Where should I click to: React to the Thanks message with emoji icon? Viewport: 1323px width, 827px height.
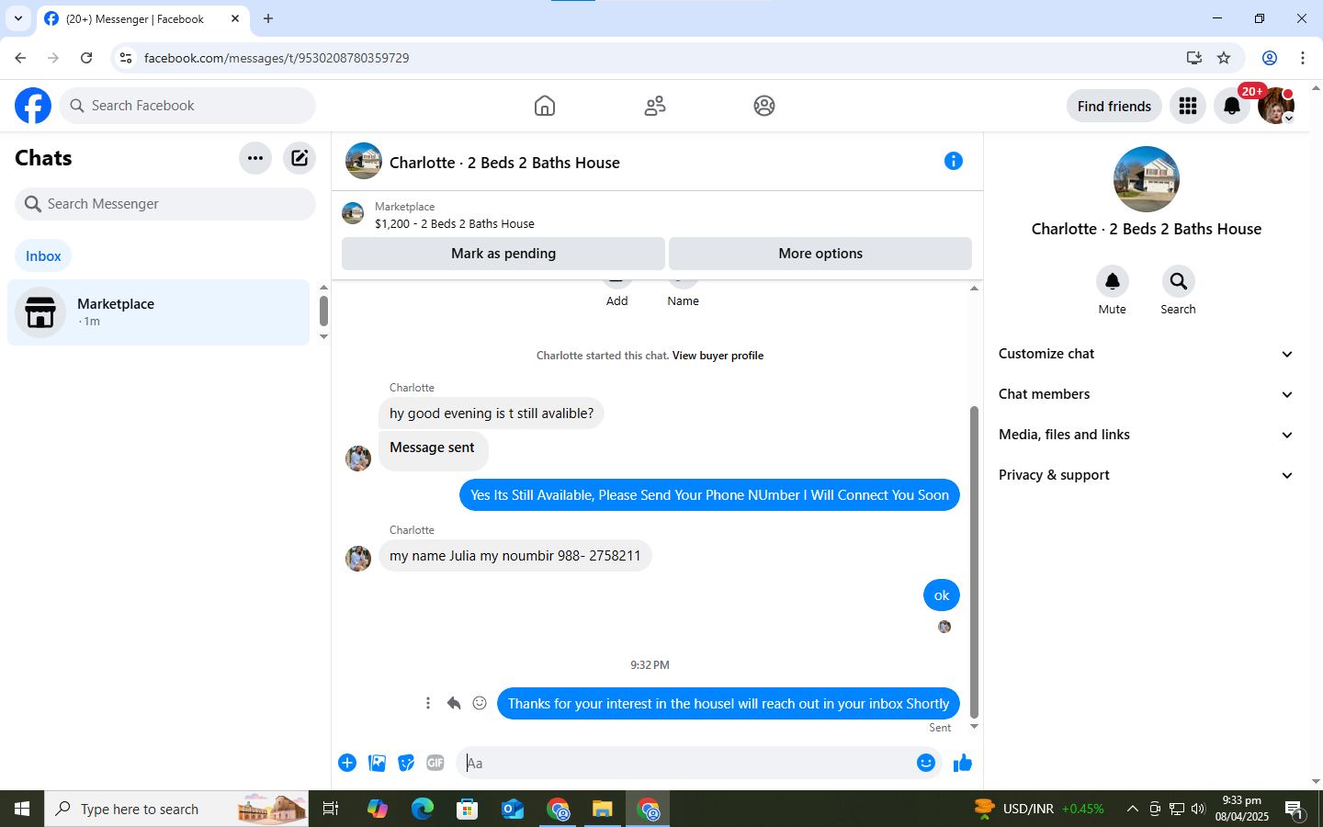tap(480, 703)
